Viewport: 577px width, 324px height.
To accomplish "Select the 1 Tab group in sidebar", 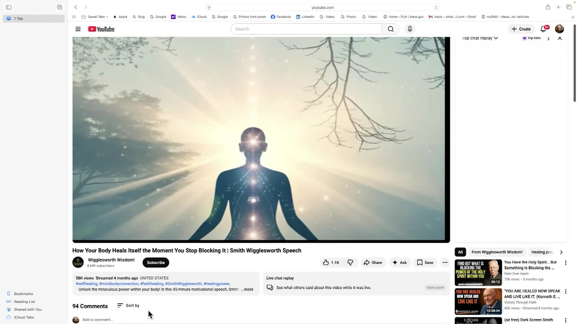I will [x=34, y=19].
